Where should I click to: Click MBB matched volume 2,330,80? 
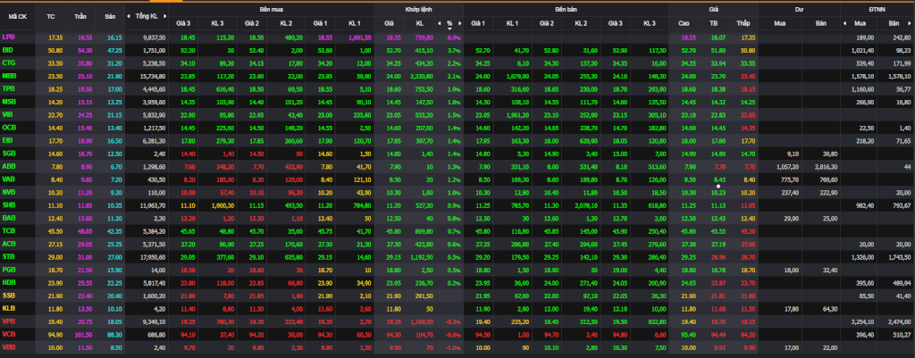tap(421, 76)
